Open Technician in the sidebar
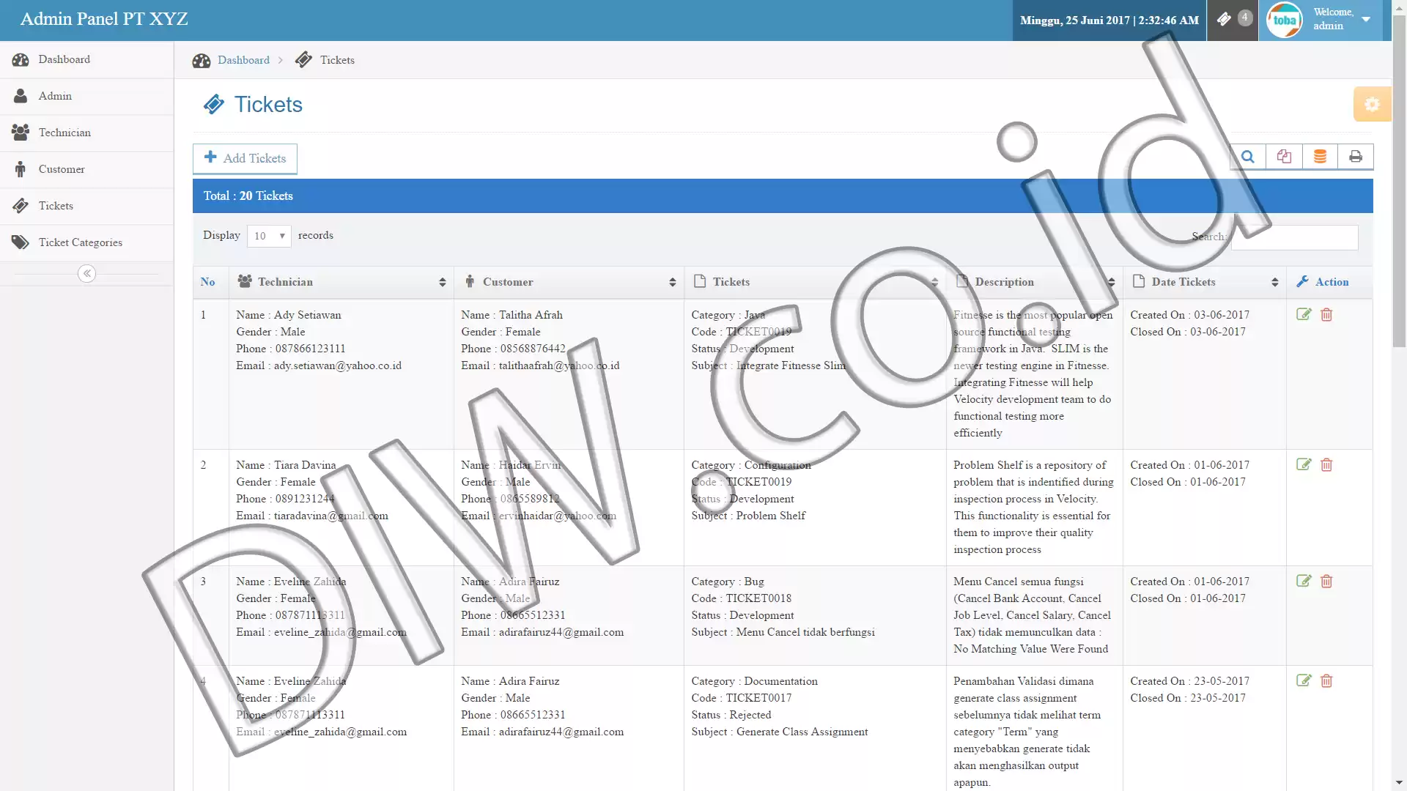The width and height of the screenshot is (1407, 791). pos(86,133)
